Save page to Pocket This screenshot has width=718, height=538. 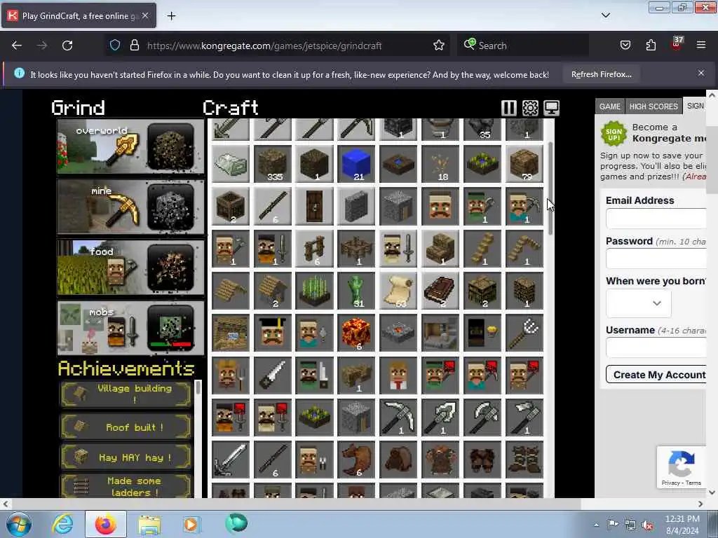625,45
